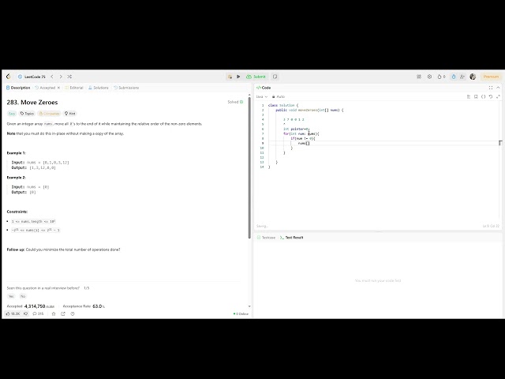Open the 315 comments icon
The image size is (505, 379).
click(38, 313)
